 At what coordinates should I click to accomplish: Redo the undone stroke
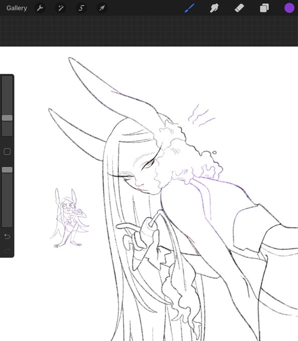[x=7, y=251]
